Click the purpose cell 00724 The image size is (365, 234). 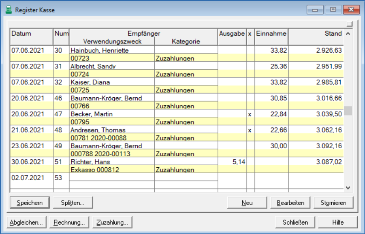[x=112, y=74]
